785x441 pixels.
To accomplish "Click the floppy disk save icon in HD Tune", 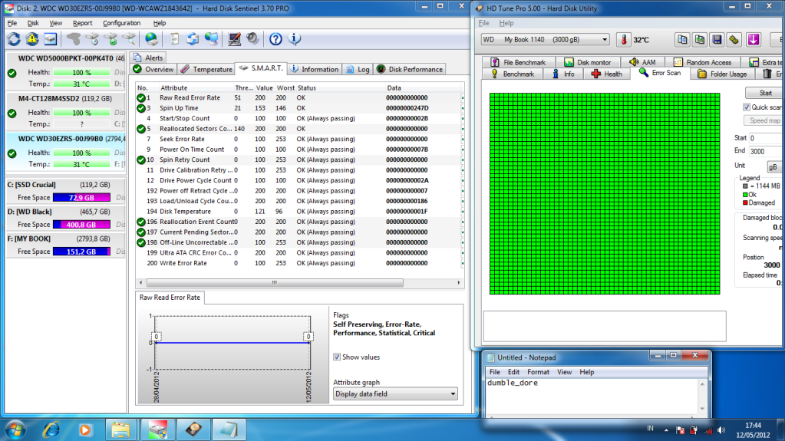I will click(717, 40).
